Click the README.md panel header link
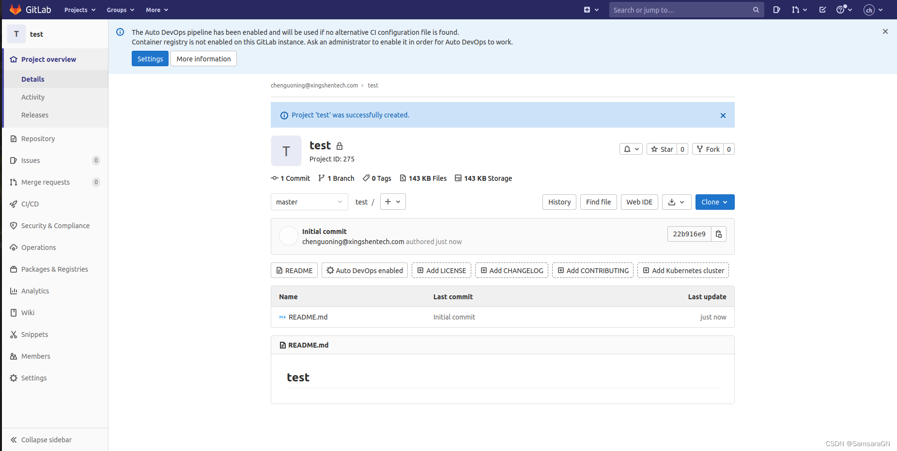Screen dimensions: 897x451 (x=309, y=345)
